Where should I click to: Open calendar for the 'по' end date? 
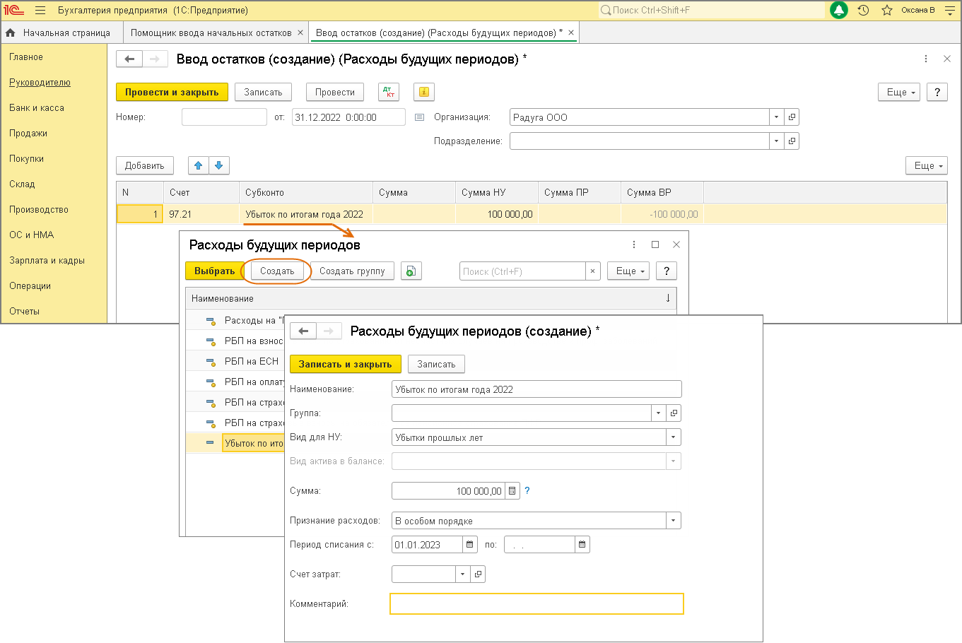click(582, 545)
